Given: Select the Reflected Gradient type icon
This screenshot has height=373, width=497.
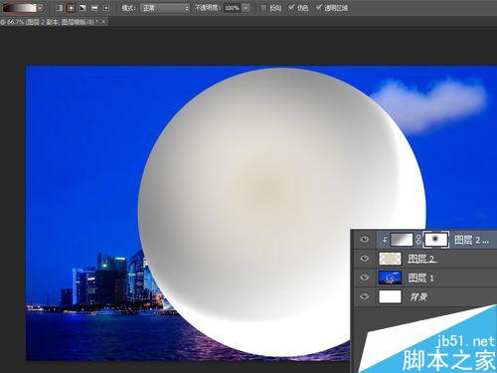Looking at the screenshot, I should click(x=94, y=8).
